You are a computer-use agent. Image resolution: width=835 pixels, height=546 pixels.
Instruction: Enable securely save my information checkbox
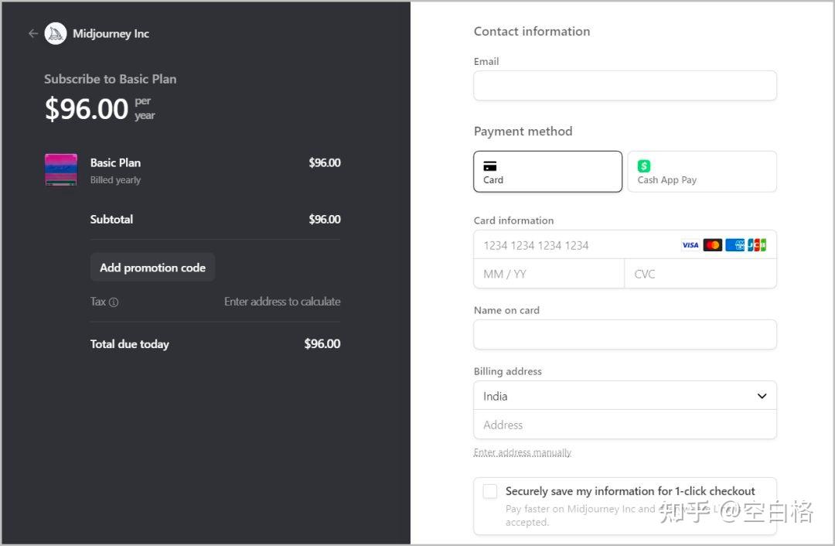[x=490, y=491]
